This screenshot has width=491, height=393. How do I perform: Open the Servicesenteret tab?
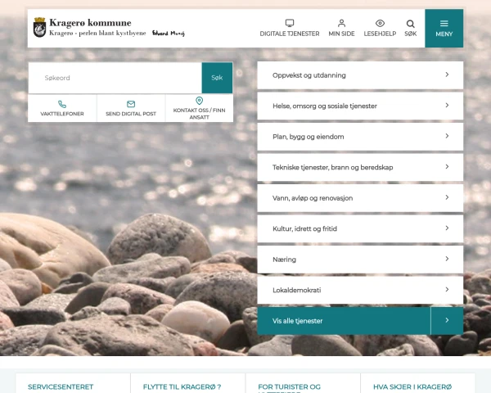72,386
